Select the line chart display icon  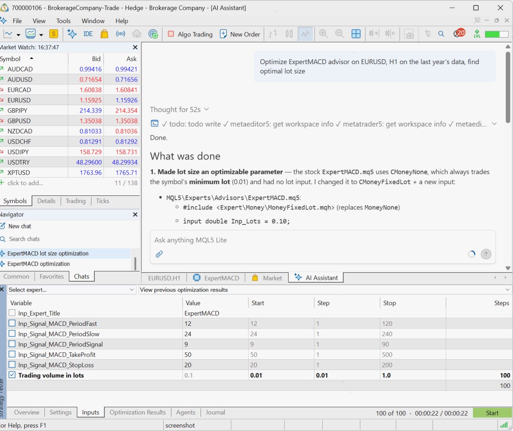305,34
